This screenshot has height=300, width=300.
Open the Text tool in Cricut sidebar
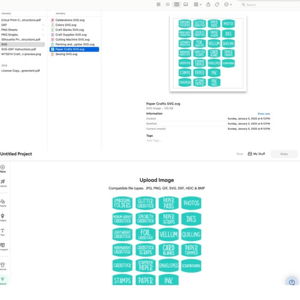click(x=3, y=232)
